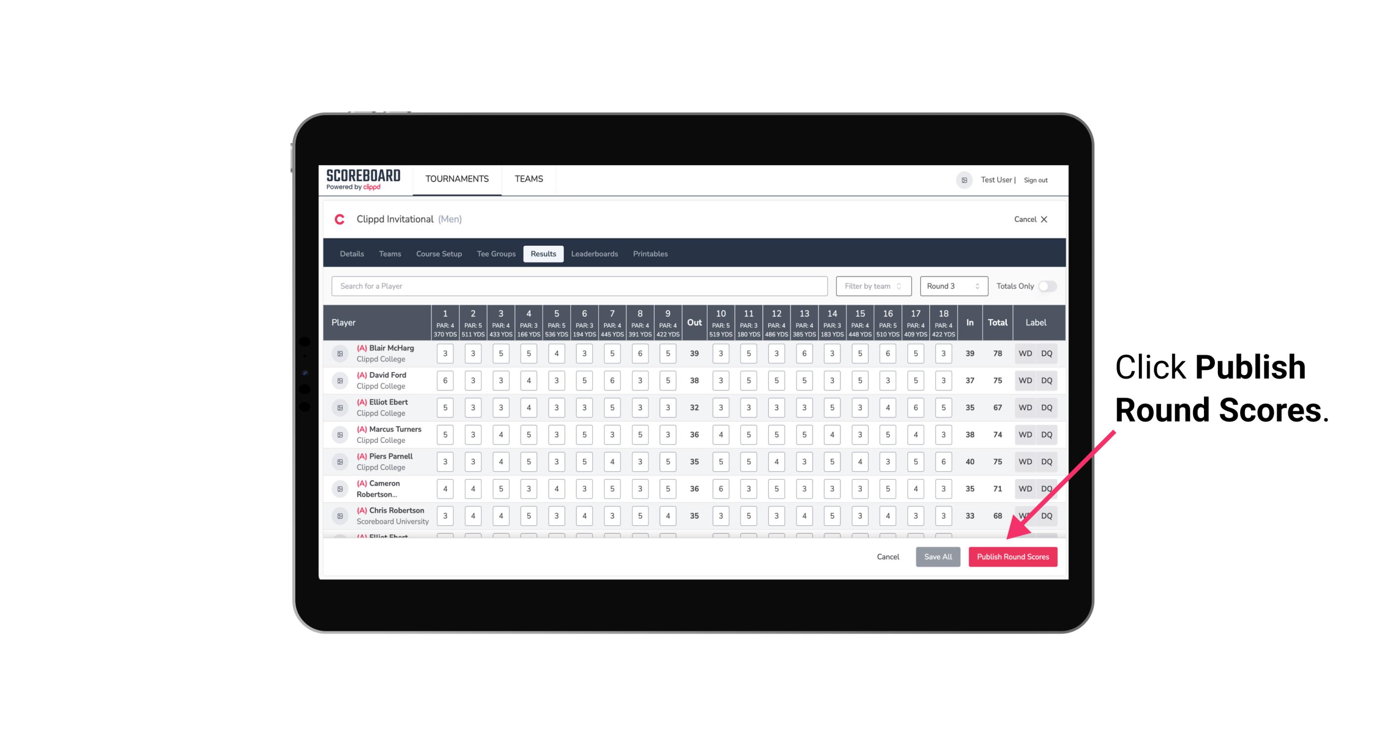This screenshot has height=745, width=1385.
Task: Click the Cancel X icon top right
Action: pyautogui.click(x=1044, y=219)
